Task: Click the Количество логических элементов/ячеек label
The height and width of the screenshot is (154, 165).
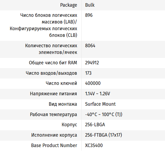Action: pos(51,49)
